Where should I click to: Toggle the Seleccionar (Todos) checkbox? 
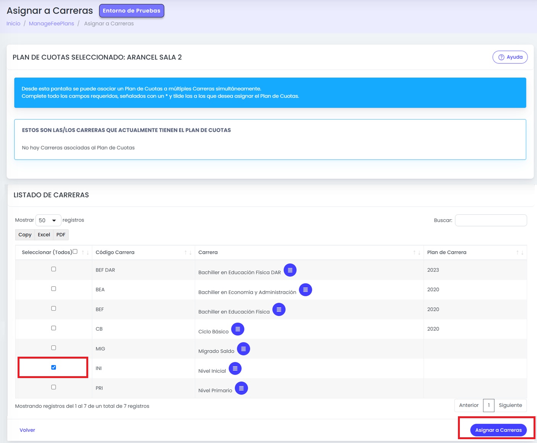[75, 252]
